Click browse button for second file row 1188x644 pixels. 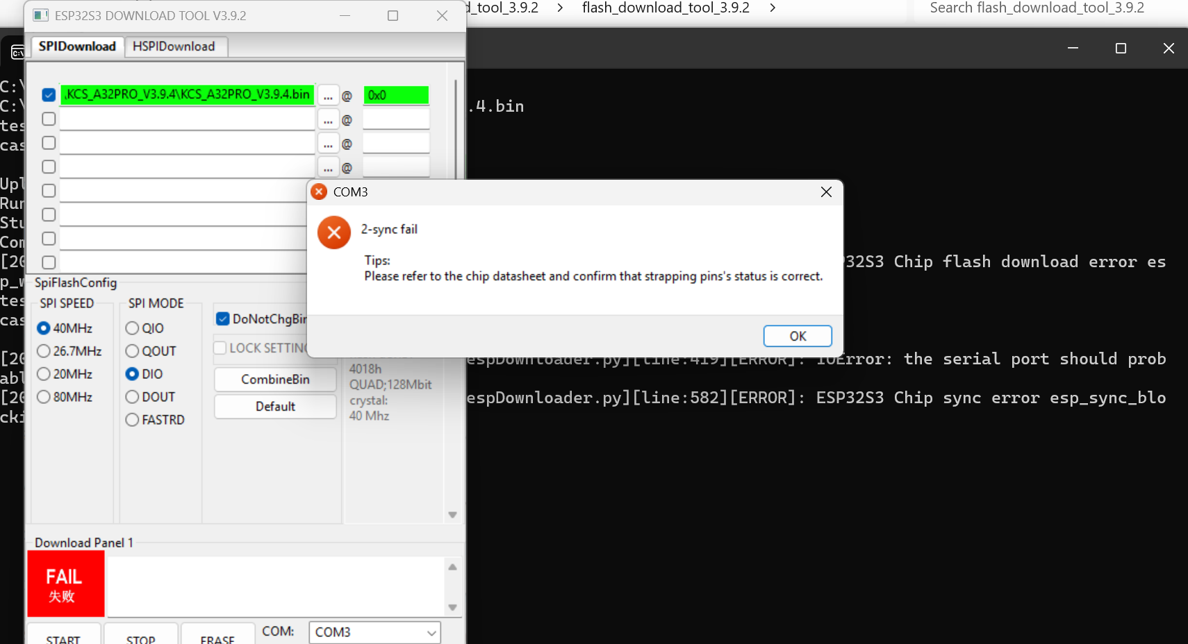click(328, 120)
